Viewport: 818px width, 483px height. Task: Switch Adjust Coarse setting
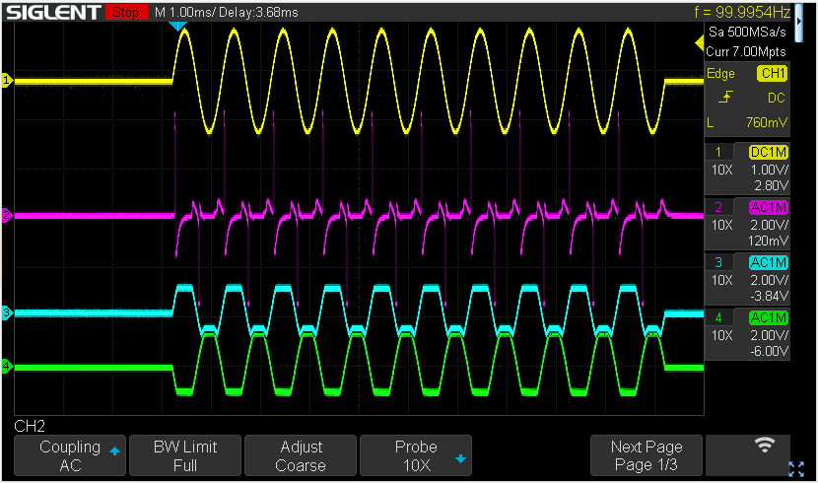tap(301, 455)
